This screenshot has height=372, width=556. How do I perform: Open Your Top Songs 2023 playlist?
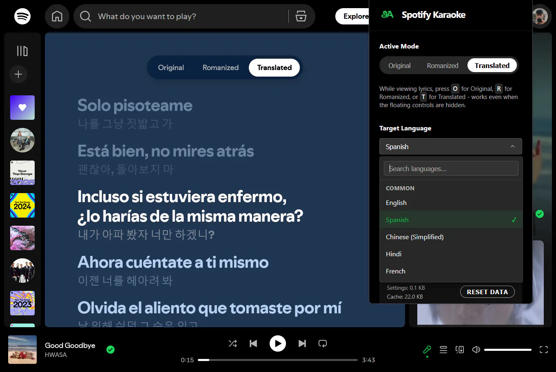pyautogui.click(x=22, y=303)
